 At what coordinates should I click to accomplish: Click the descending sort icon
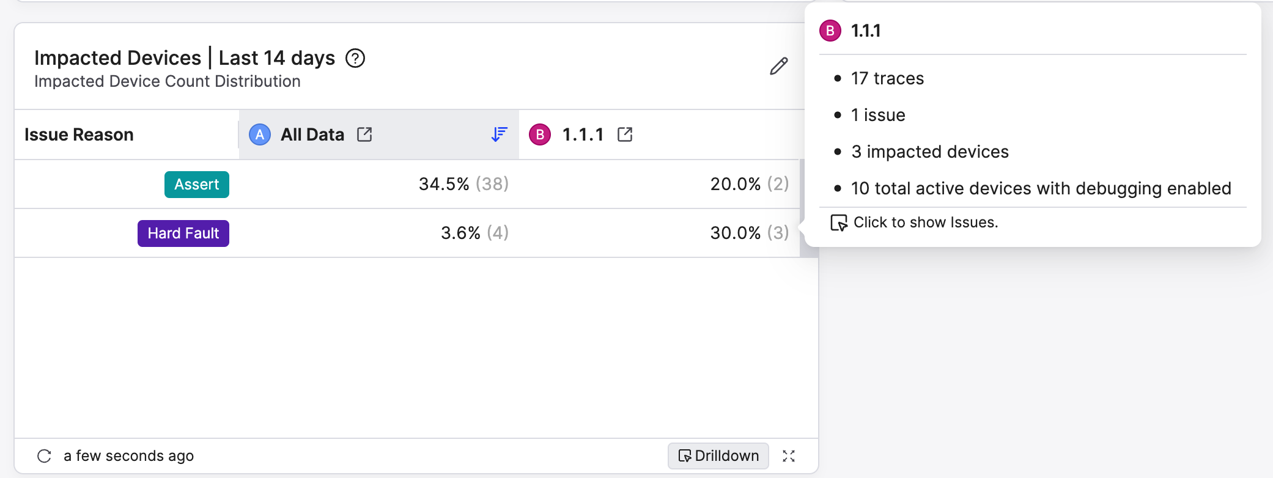pyautogui.click(x=499, y=134)
